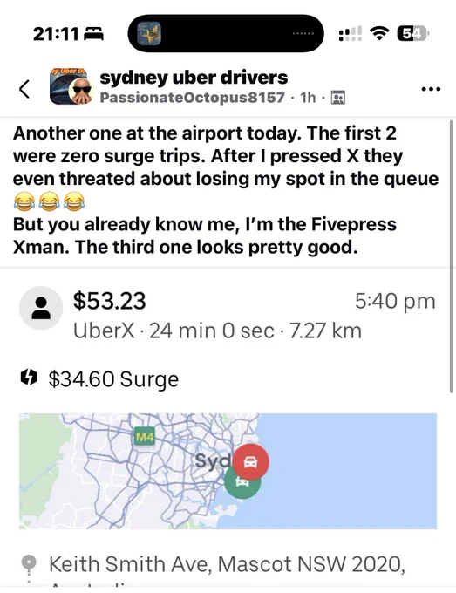
Task: Tap the group members icon beside 1h
Action: tap(337, 98)
